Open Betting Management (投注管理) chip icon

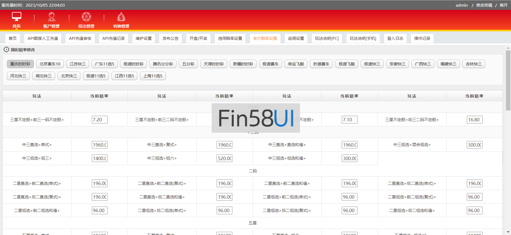(x=86, y=17)
